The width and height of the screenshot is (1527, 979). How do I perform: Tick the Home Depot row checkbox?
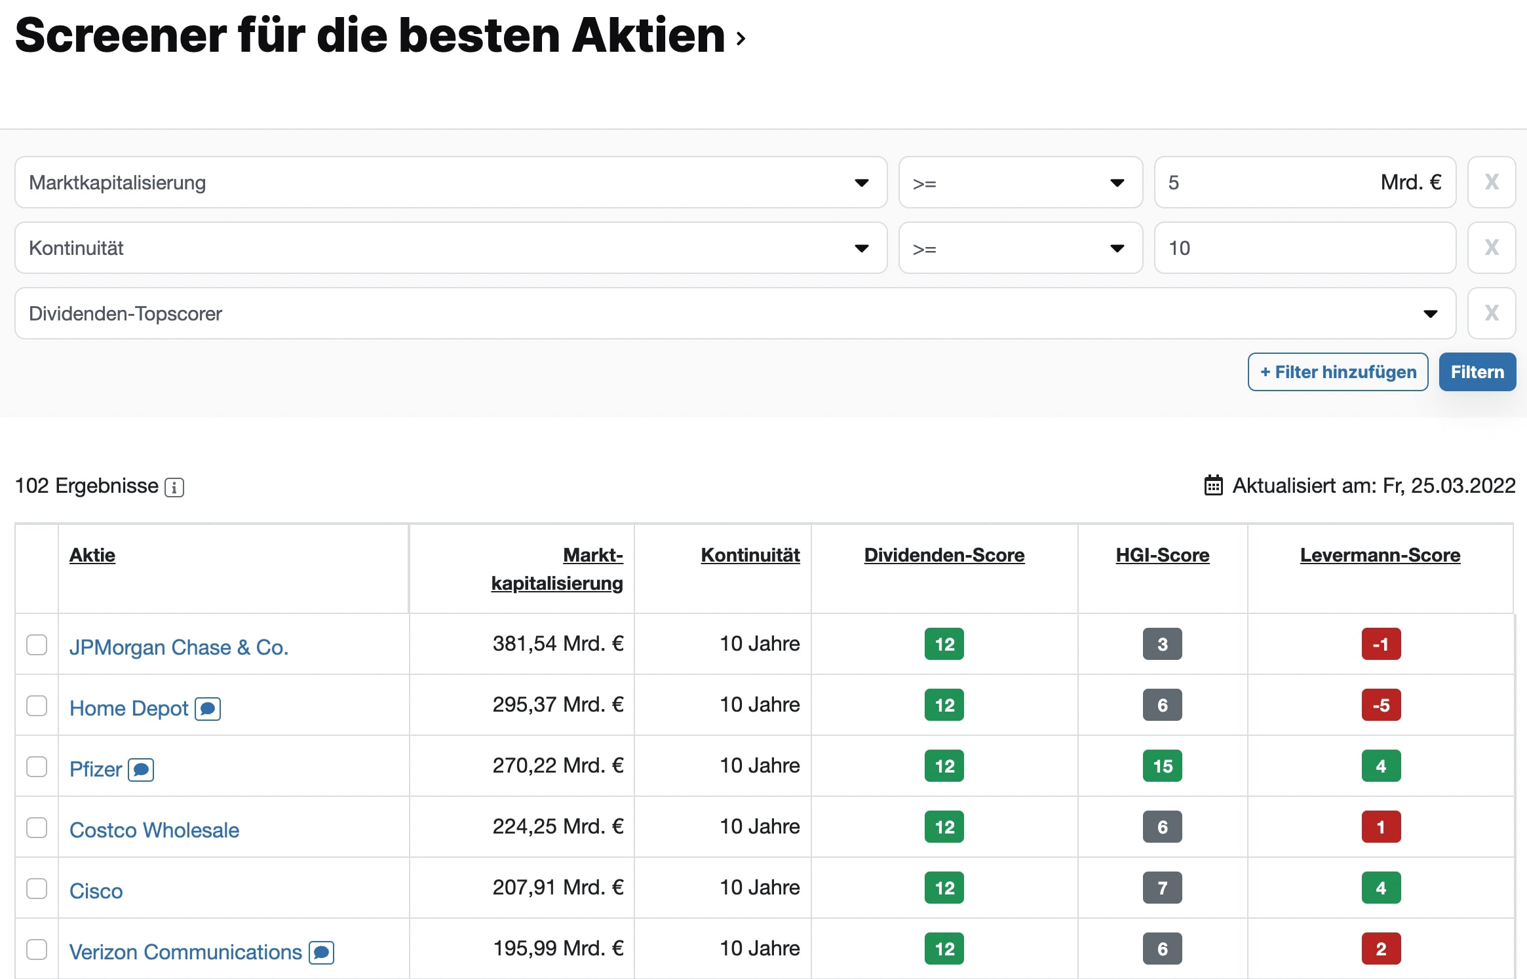pyautogui.click(x=37, y=706)
